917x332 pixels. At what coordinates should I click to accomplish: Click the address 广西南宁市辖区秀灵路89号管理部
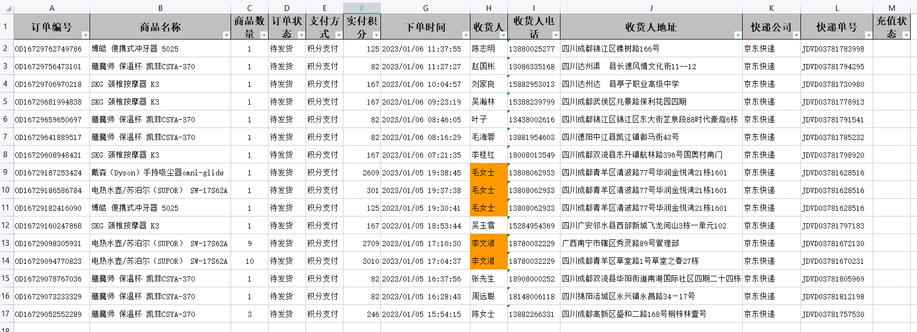pos(620,244)
